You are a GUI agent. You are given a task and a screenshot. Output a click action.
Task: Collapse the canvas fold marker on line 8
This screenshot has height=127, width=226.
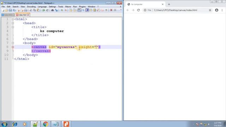pyautogui.click(x=13, y=47)
